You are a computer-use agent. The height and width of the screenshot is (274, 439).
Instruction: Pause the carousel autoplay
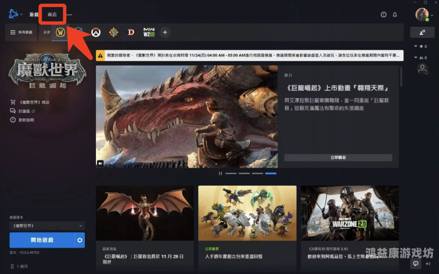click(x=220, y=173)
